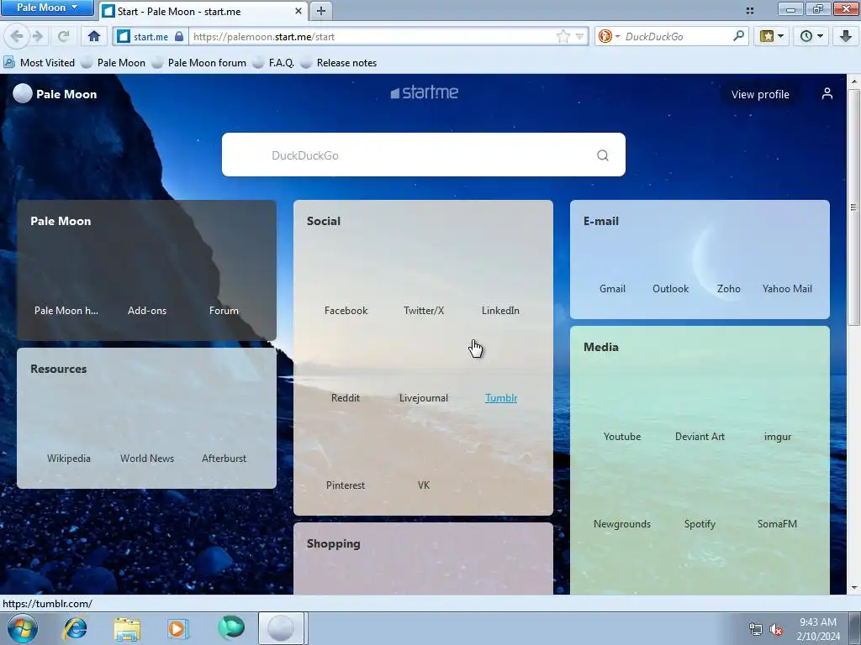This screenshot has height=645, width=861.
Task: Open the Home page button
Action: (94, 37)
